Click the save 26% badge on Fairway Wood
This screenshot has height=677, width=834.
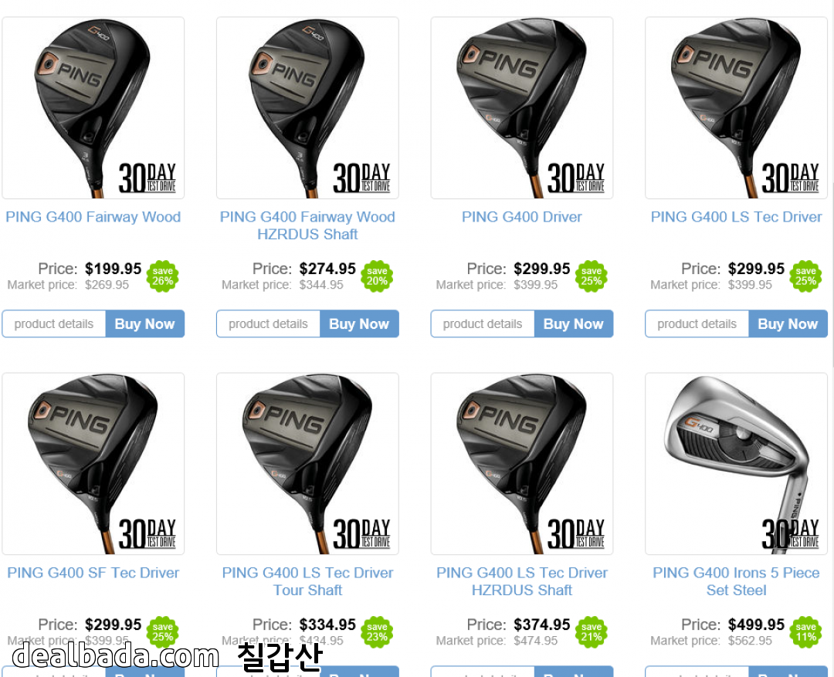pyautogui.click(x=163, y=276)
